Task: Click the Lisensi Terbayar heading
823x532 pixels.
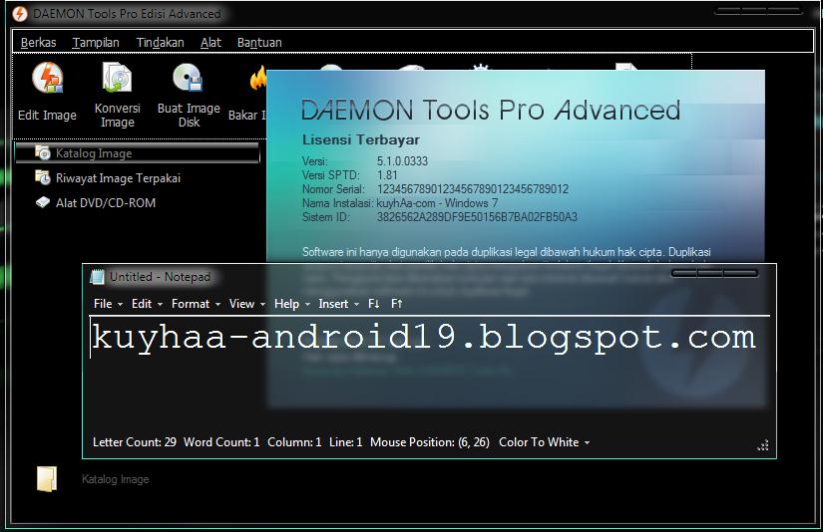Action: (360, 139)
